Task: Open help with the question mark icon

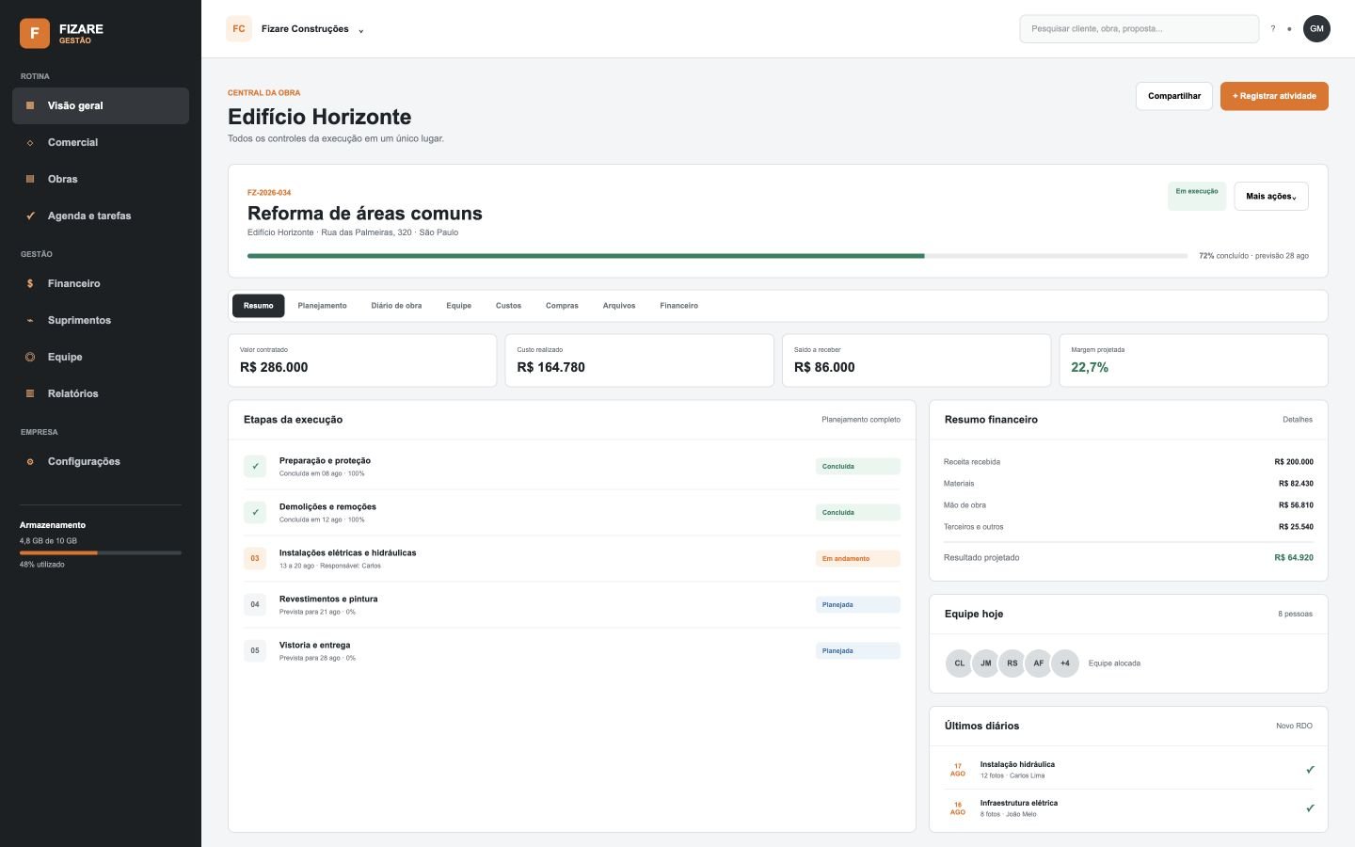Action: pyautogui.click(x=1273, y=29)
